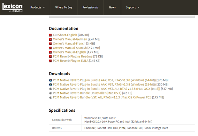Download Windows 64-bit PCM Native Reverb bundle
Screen dimensions: 198x136
[104, 80]
